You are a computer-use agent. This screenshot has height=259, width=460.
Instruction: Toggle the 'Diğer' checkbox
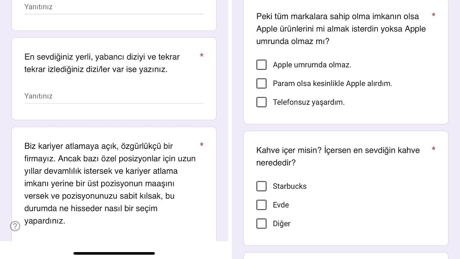coord(261,224)
